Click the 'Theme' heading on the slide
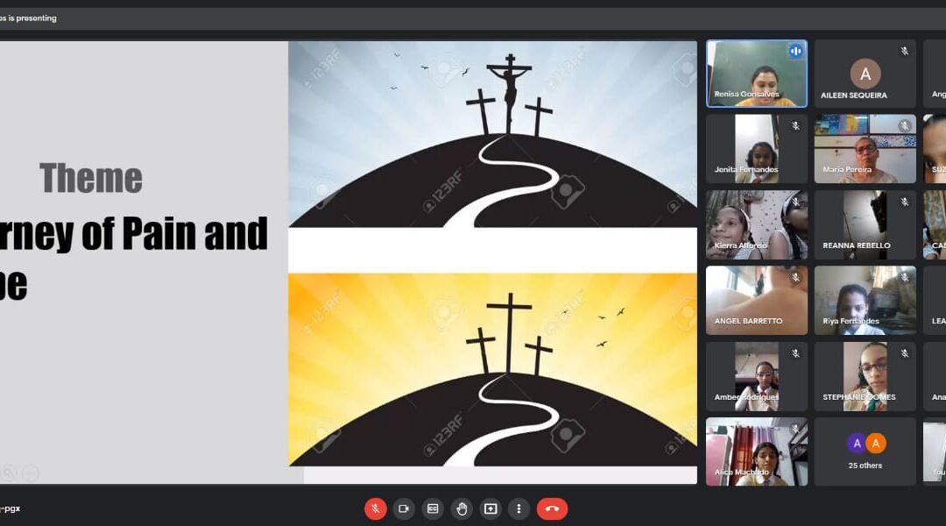This screenshot has height=526, width=946. tap(91, 178)
